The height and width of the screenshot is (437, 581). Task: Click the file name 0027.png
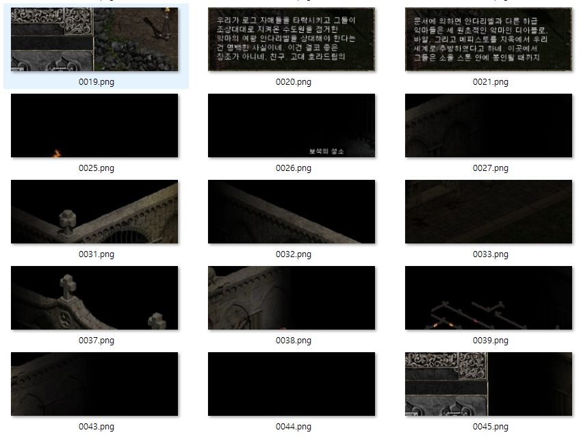[x=491, y=168]
